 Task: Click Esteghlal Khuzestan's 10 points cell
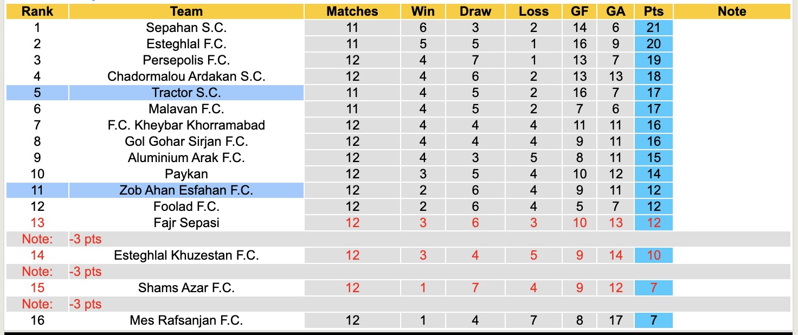pos(653,255)
